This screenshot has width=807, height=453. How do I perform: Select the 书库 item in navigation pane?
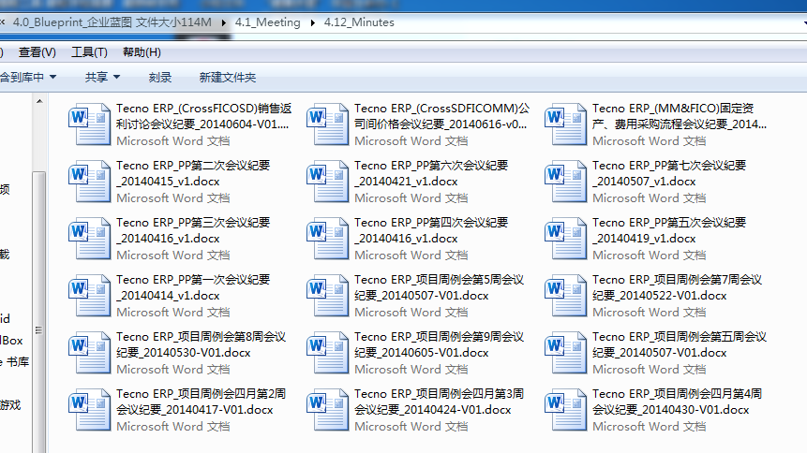pyautogui.click(x=14, y=362)
